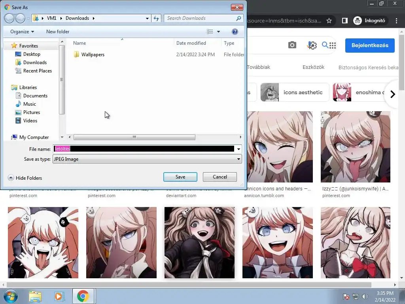Image resolution: width=405 pixels, height=304 pixels.
Task: Toggle Chrome's side panel icon
Action: pos(344,21)
